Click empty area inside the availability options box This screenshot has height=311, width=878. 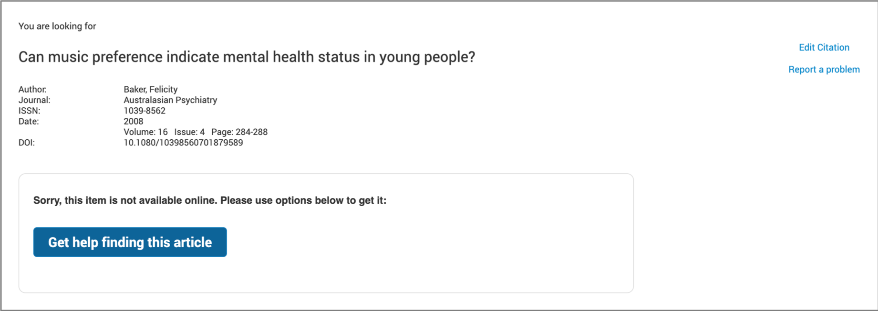tap(429, 248)
